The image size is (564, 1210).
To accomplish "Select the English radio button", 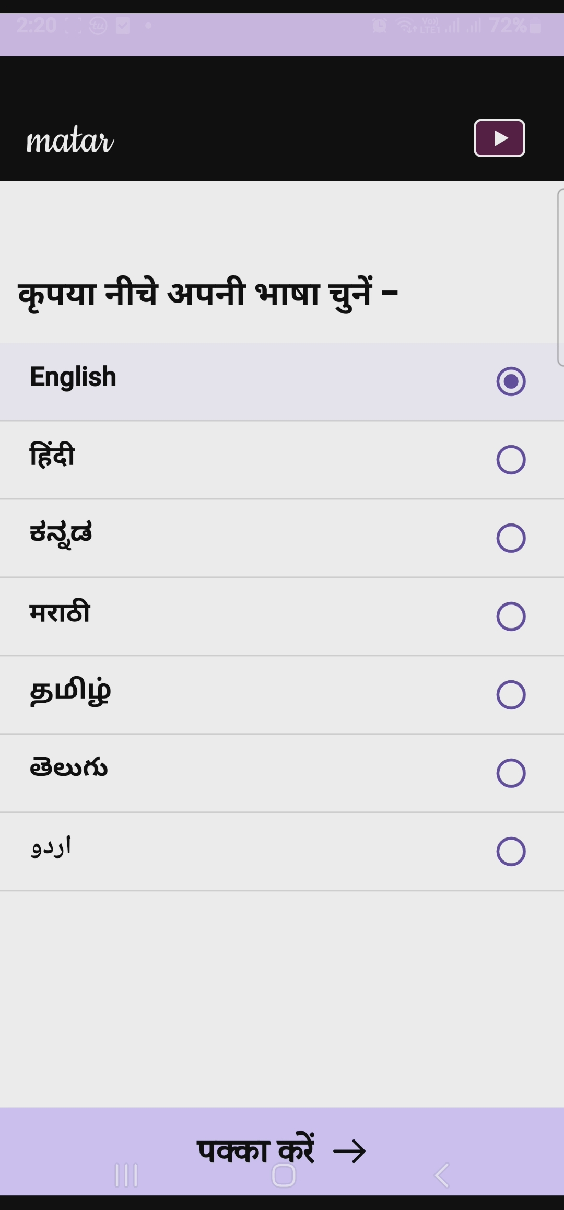I will [x=511, y=381].
